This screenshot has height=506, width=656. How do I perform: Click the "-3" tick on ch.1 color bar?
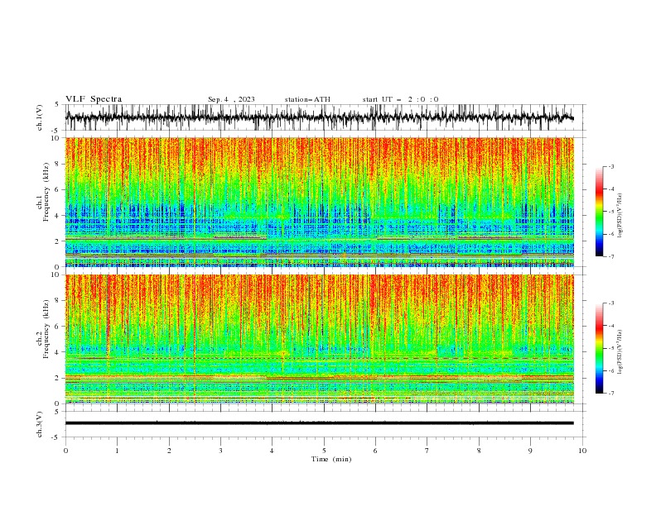pos(610,166)
